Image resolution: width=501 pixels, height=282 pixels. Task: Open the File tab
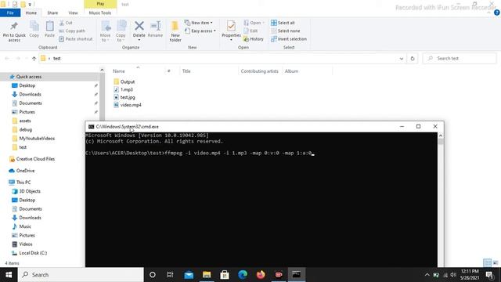point(10,13)
